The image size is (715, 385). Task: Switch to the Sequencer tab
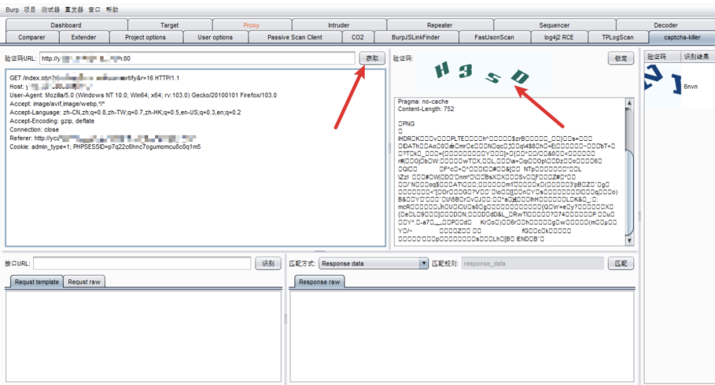pos(554,25)
